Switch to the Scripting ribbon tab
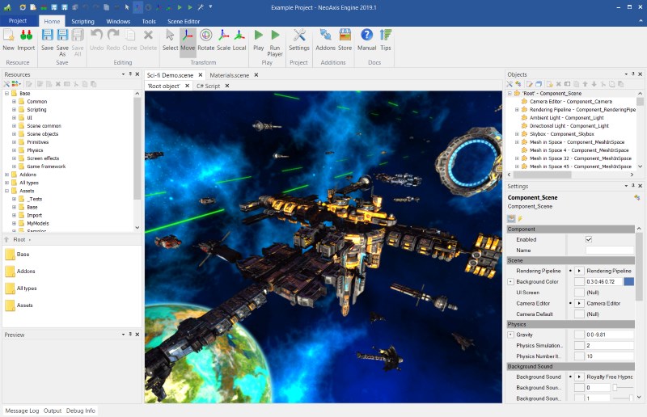The height and width of the screenshot is (417, 647). pos(82,22)
